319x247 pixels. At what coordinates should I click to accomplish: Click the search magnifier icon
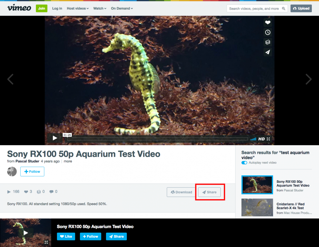pyautogui.click(x=284, y=9)
